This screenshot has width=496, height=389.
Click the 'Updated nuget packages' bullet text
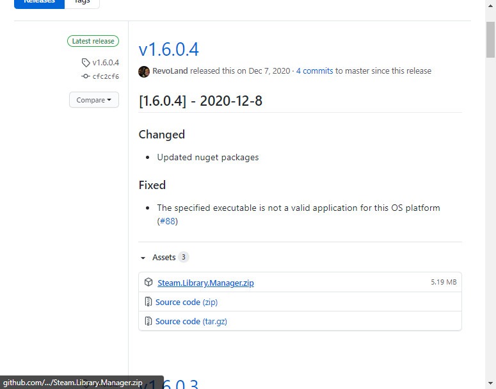[x=208, y=157]
